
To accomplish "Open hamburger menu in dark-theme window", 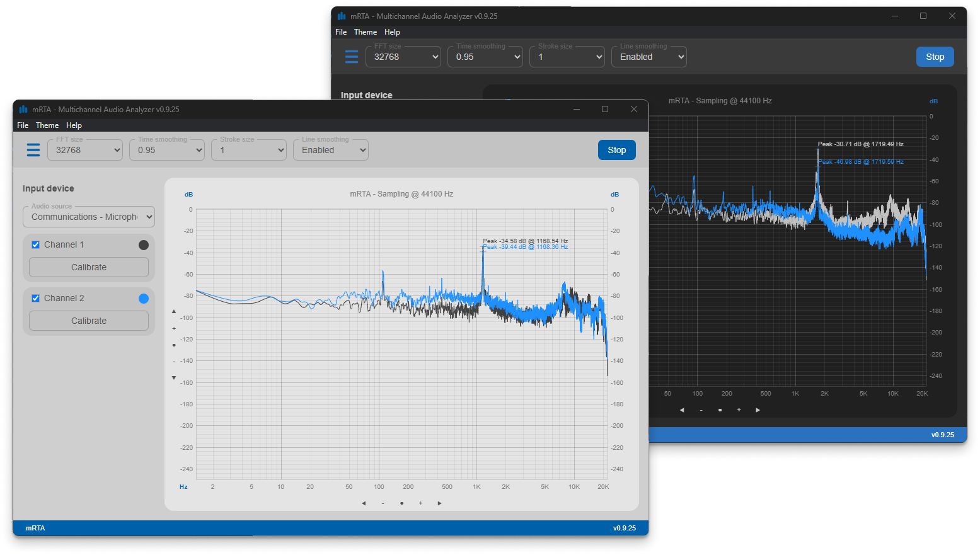I will point(352,57).
